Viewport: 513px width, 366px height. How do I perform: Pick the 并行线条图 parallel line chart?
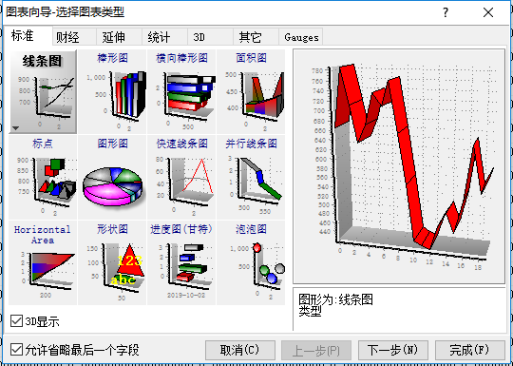251,177
